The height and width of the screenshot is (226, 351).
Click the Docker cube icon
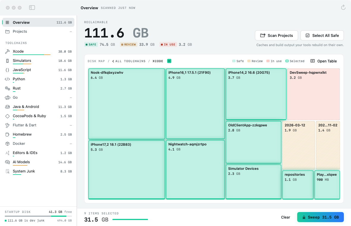coord(7,144)
